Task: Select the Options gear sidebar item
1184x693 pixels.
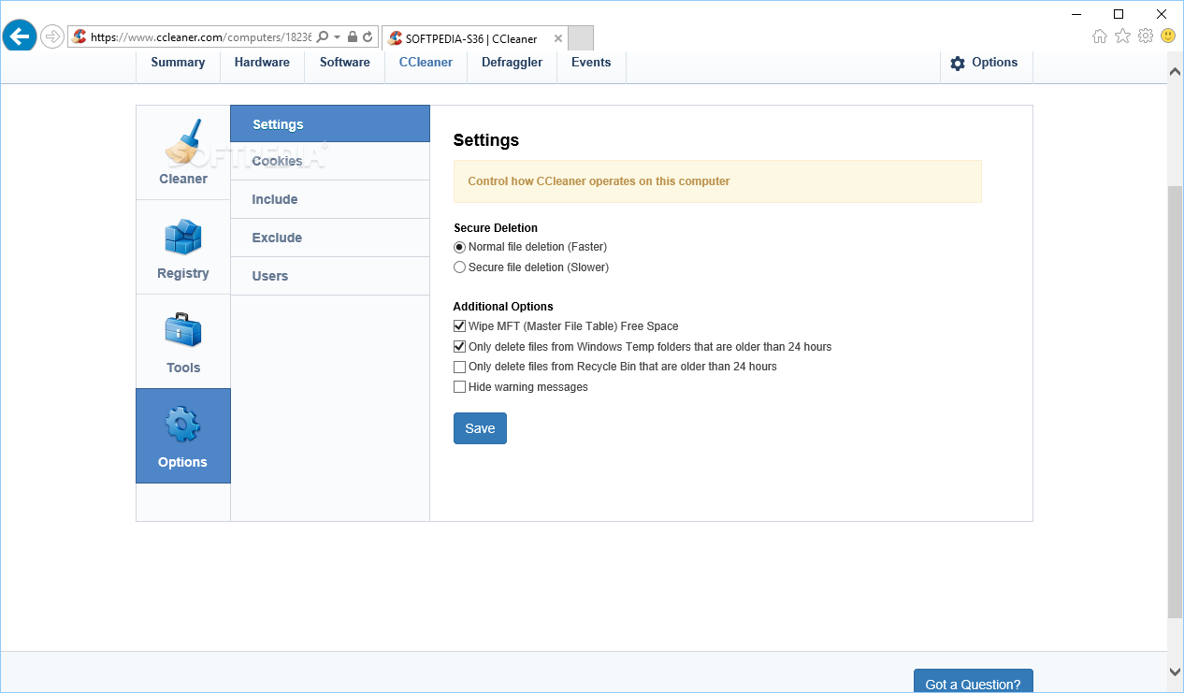Action: click(183, 436)
